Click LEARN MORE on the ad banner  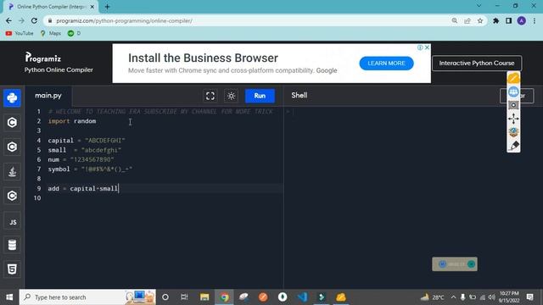point(386,64)
